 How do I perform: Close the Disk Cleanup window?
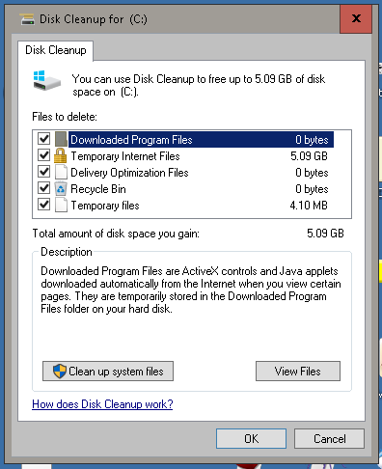click(x=356, y=18)
